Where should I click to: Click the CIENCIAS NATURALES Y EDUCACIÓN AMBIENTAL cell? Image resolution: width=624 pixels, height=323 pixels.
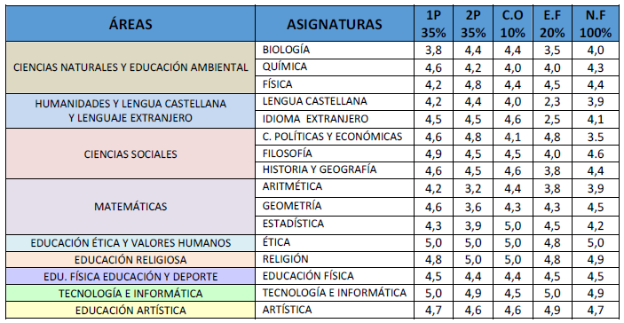click(130, 67)
